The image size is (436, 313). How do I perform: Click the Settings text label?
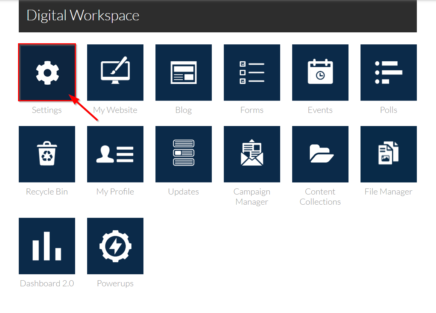[x=47, y=110]
